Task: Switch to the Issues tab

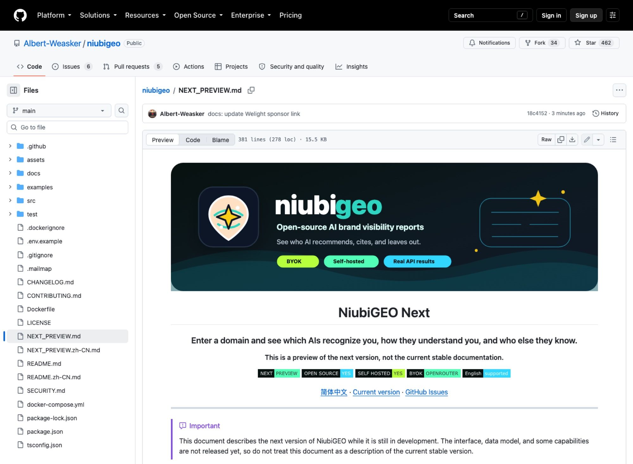Action: tap(72, 66)
